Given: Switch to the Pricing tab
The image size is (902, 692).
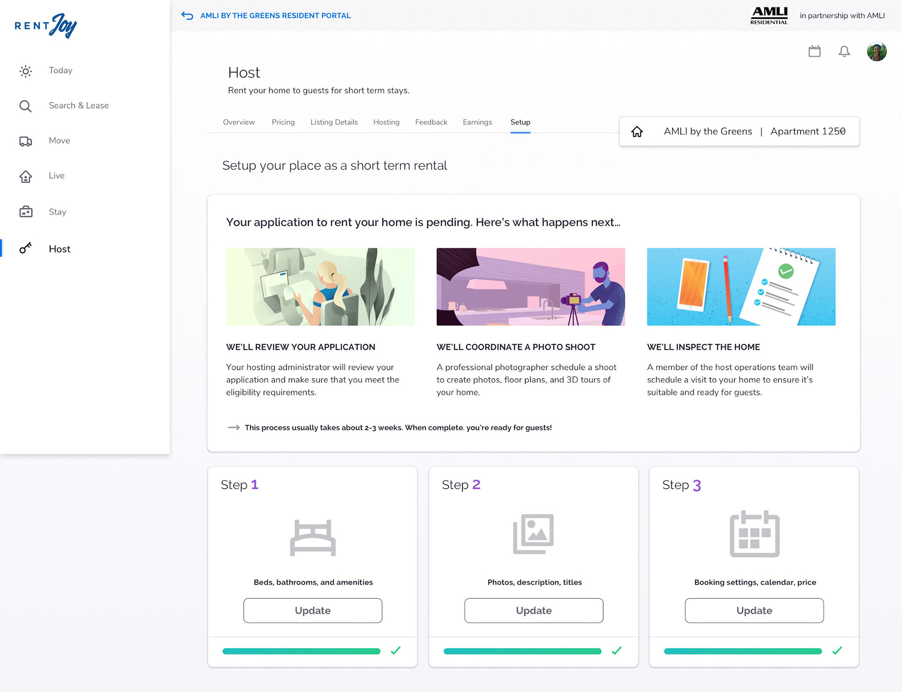Looking at the screenshot, I should point(283,122).
